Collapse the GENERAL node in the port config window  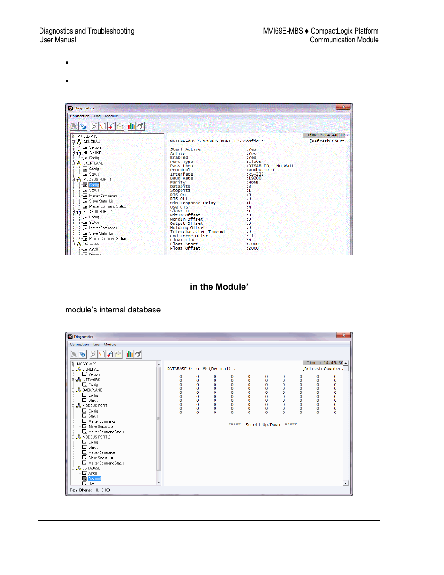click(x=73, y=142)
